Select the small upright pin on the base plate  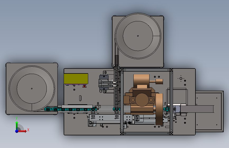80,98
